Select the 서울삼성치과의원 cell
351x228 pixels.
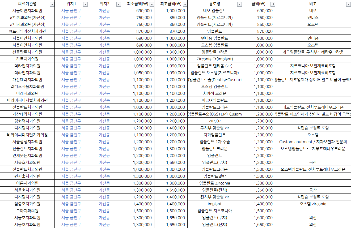27,142
